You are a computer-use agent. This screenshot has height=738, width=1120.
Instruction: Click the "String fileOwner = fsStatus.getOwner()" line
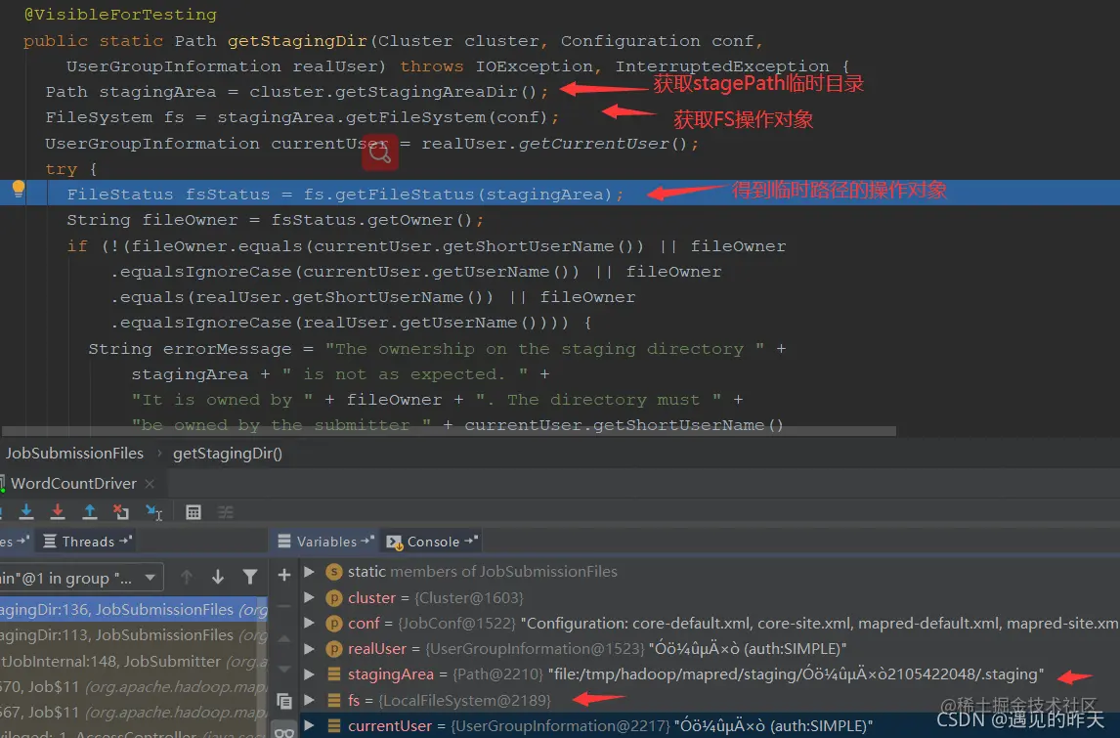(275, 220)
